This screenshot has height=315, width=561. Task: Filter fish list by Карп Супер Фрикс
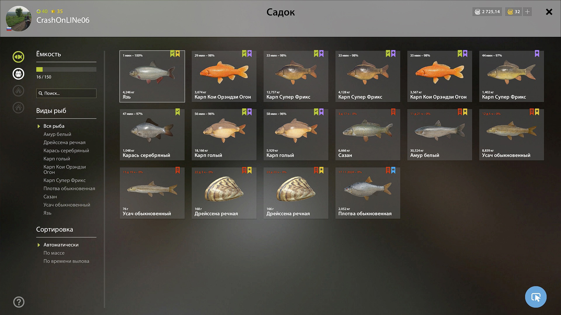pos(65,180)
